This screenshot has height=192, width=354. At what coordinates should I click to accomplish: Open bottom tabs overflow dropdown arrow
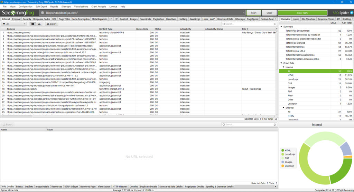pyautogui.click(x=276, y=186)
